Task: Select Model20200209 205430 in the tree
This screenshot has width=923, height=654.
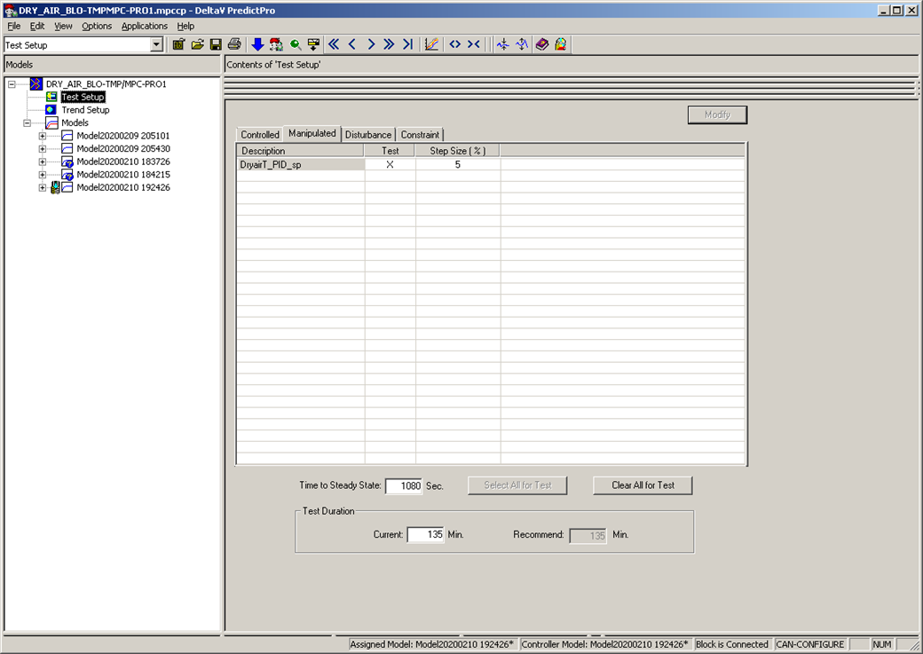Action: click(123, 148)
